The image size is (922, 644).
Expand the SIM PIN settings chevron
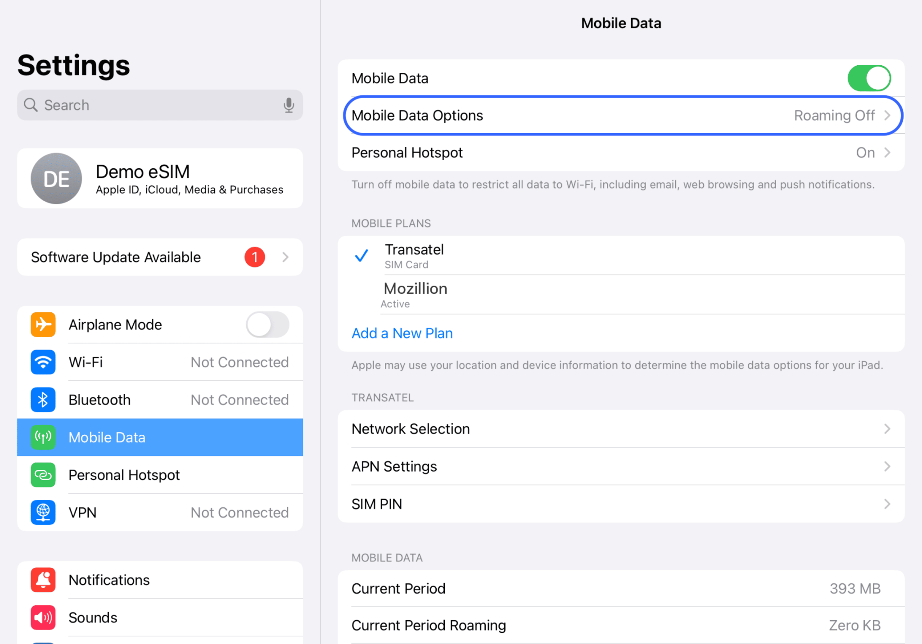(x=887, y=504)
